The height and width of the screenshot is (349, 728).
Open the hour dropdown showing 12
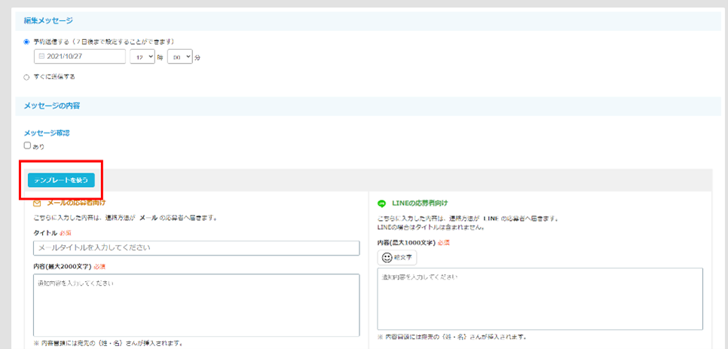[142, 57]
